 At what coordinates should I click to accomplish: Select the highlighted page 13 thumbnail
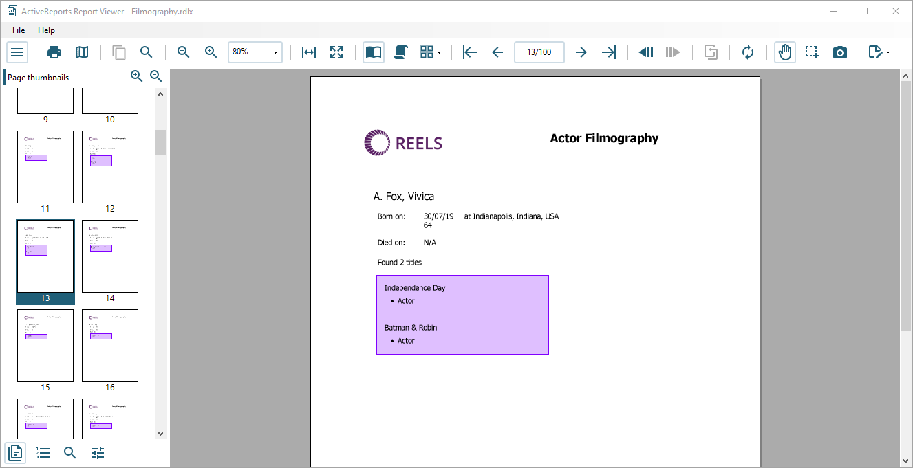click(x=45, y=261)
